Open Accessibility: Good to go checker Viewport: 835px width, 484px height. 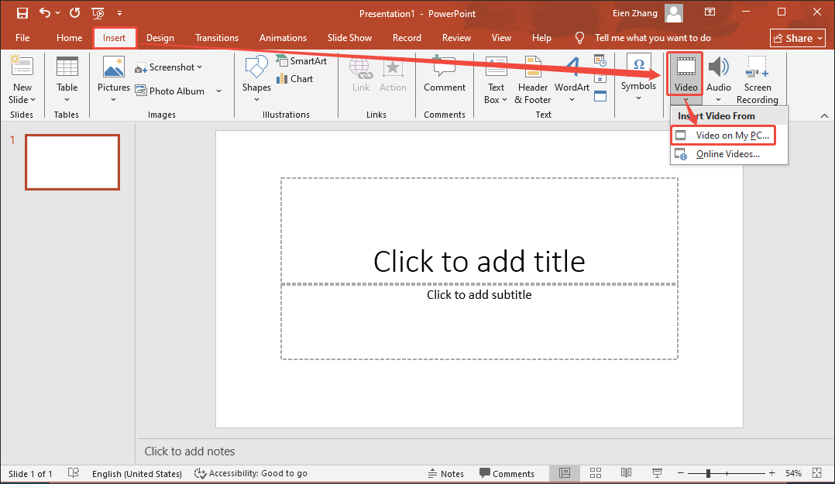click(250, 473)
